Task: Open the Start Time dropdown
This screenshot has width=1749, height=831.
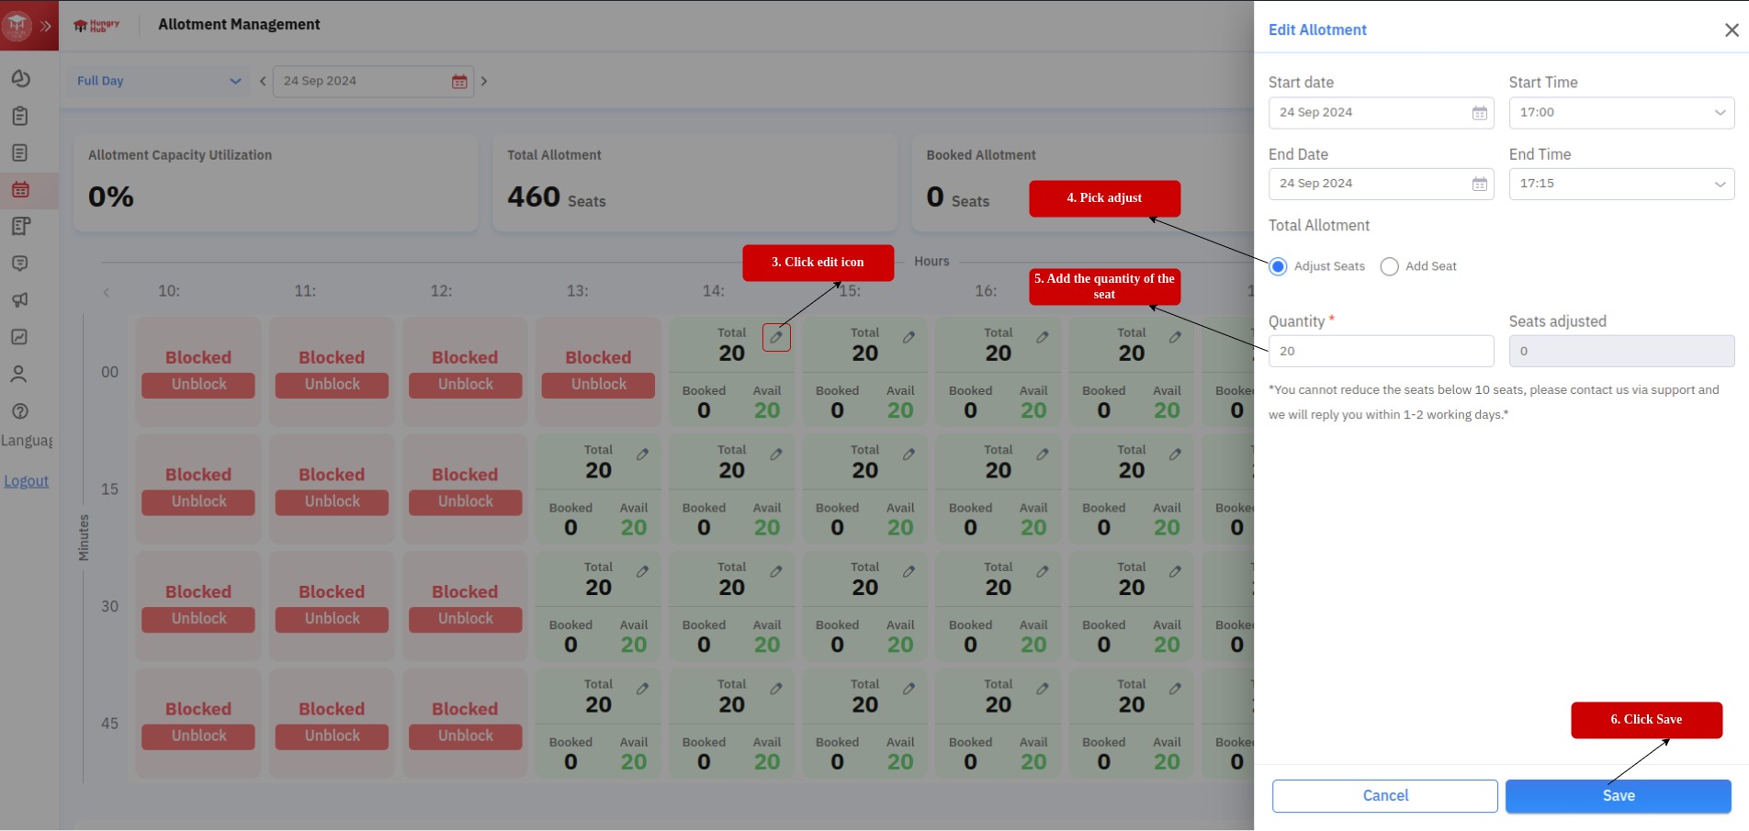Action: (x=1620, y=113)
